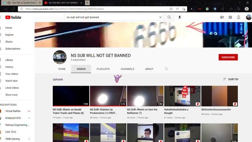The image size is (252, 142).
Task: Open SORT BY options
Action: click(231, 79)
